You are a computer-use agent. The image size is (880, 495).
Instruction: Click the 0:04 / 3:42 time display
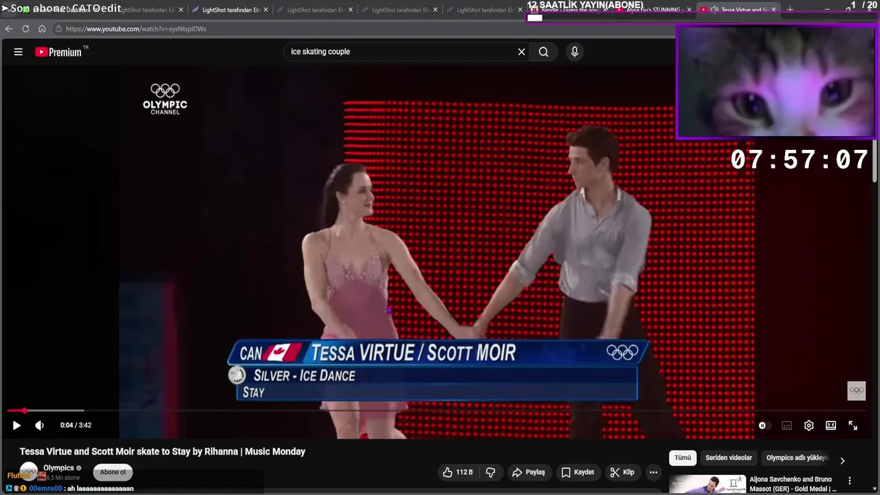tap(76, 426)
